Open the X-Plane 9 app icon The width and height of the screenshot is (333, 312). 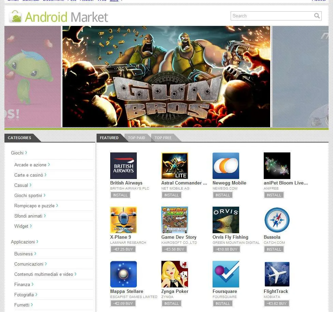pyautogui.click(x=124, y=220)
